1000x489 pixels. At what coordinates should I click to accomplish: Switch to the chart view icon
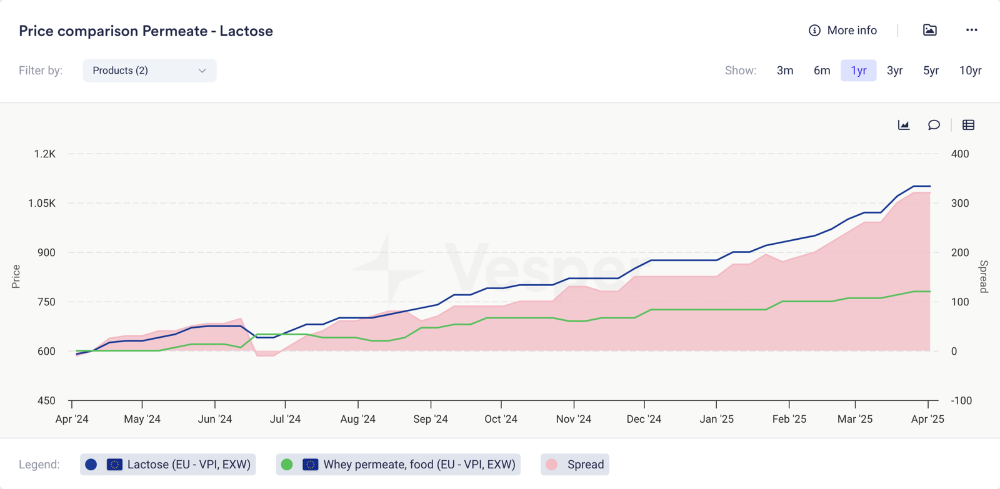(x=904, y=125)
